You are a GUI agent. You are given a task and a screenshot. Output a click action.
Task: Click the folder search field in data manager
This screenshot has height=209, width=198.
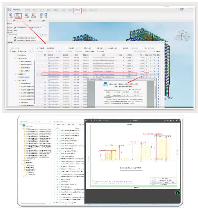(x=22, y=48)
